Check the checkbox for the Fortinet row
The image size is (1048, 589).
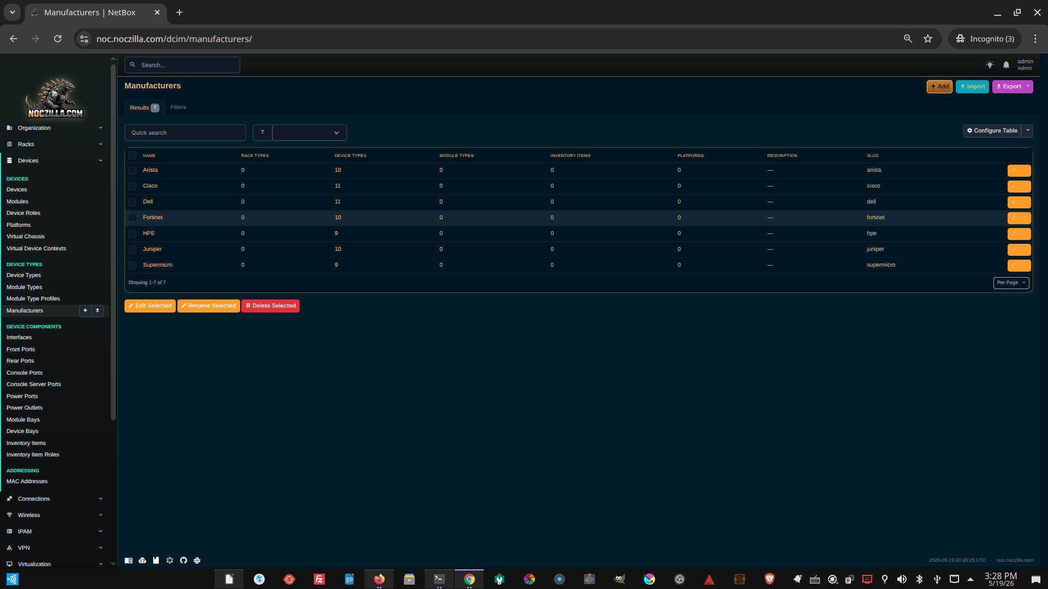[132, 218]
